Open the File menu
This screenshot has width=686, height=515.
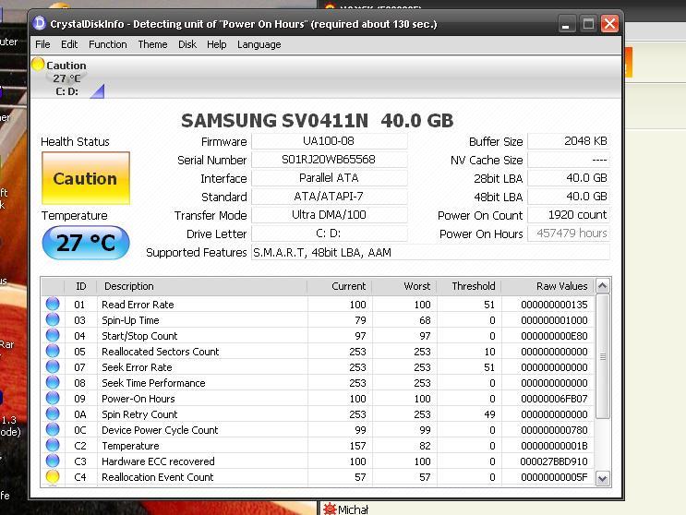point(42,44)
